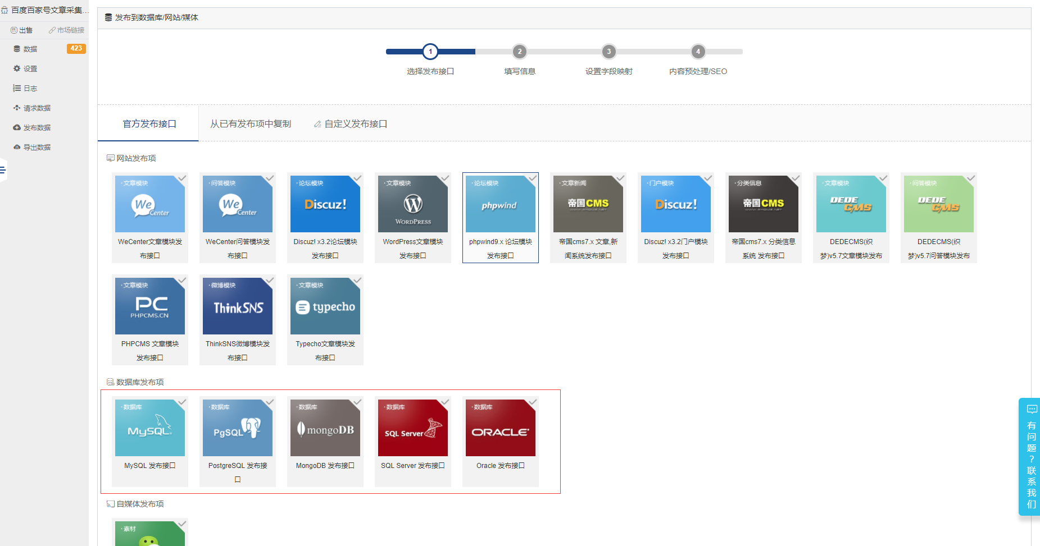Open the 市场链接 link
Viewport: 1040px width, 546px height.
[x=66, y=30]
